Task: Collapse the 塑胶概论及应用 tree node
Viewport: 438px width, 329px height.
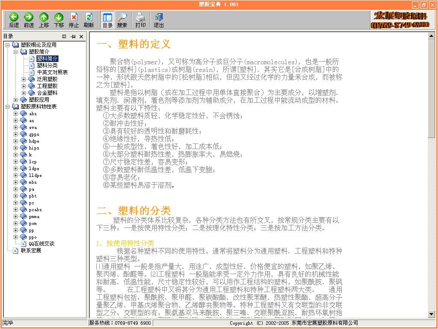Action: click(x=8, y=45)
